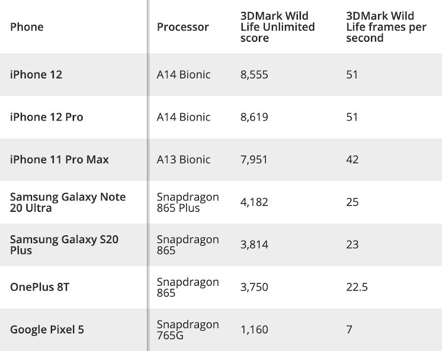Select the iPhone 12 row label
This screenshot has width=442, height=351.
click(x=36, y=75)
